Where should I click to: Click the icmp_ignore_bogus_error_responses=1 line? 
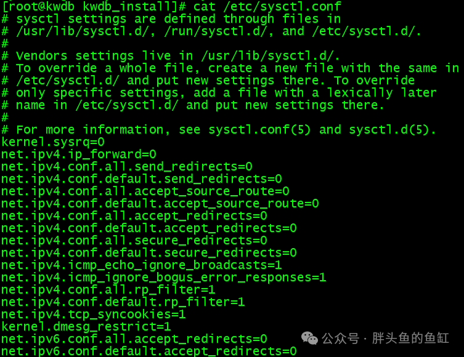pyautogui.click(x=164, y=277)
